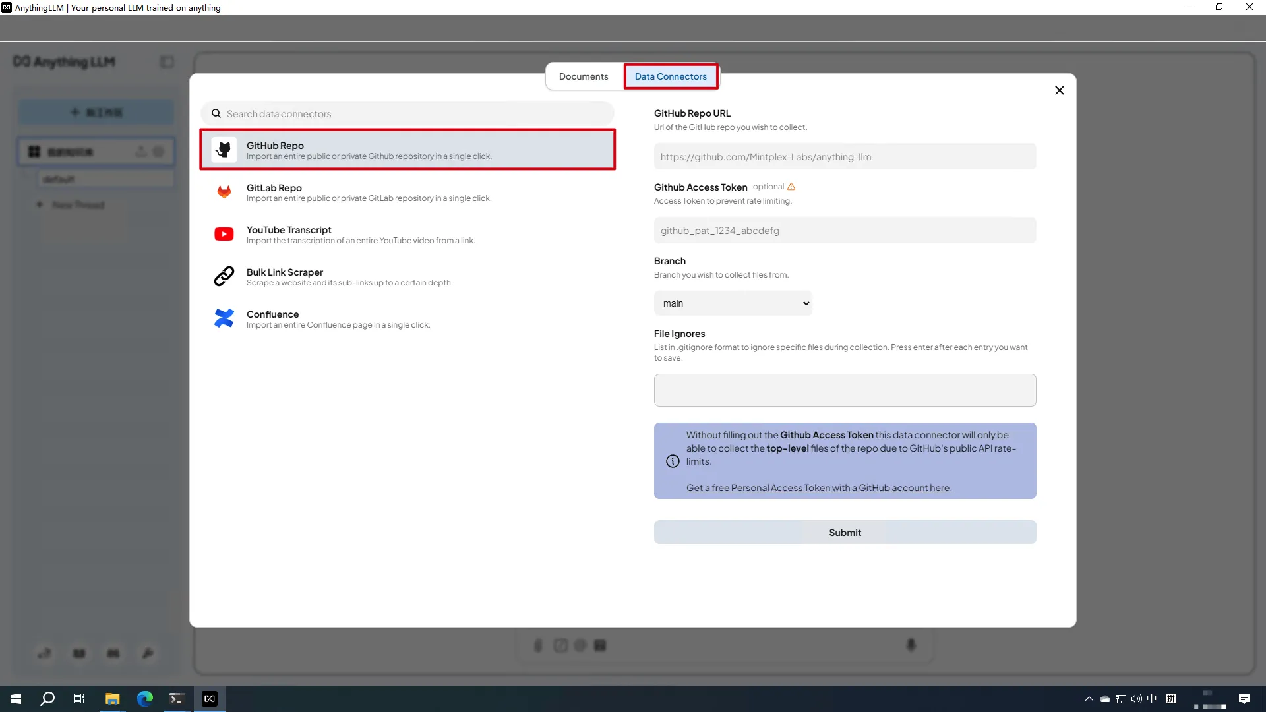
Task: Focus the GitHub Repo URL input
Action: 844,157
